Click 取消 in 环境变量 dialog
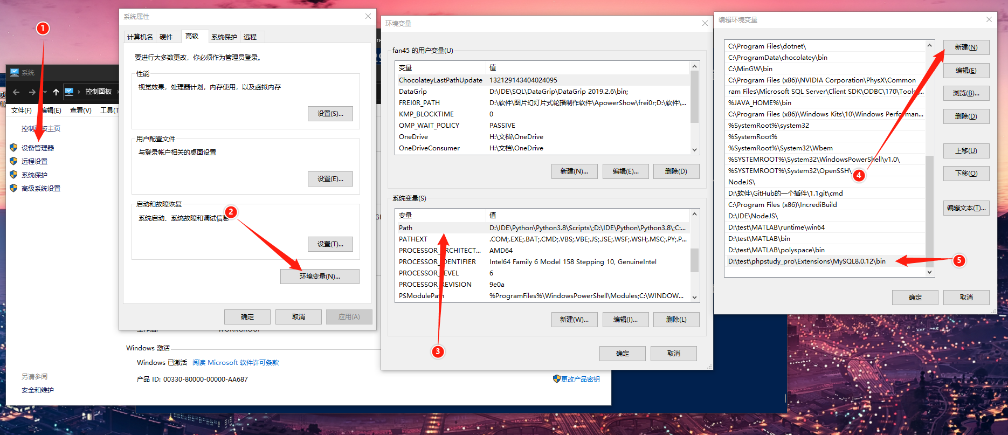Viewport: 1008px width, 435px height. 674,353
